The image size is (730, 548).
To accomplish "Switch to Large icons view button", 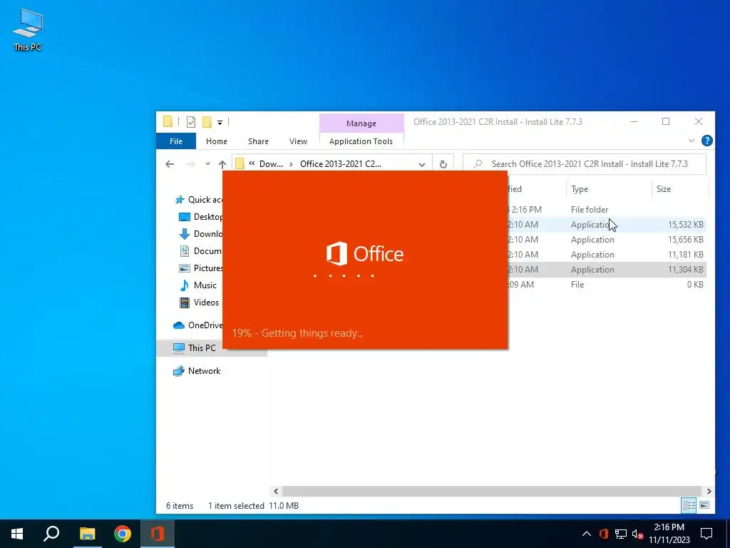I will [704, 506].
